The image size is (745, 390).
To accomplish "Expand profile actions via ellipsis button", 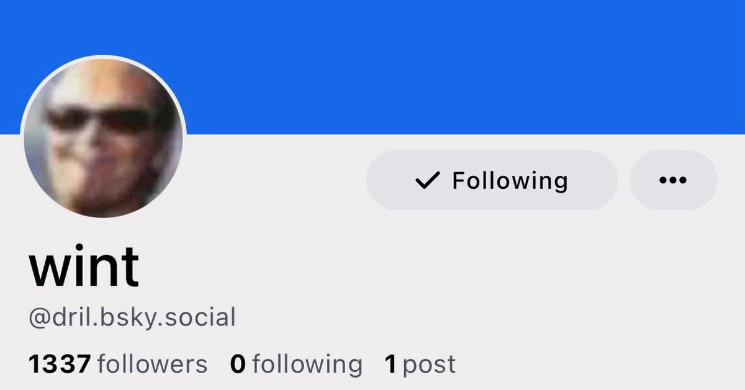I will pos(673,180).
